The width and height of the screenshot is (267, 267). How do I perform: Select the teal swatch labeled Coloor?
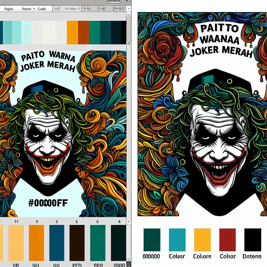coord(177,240)
